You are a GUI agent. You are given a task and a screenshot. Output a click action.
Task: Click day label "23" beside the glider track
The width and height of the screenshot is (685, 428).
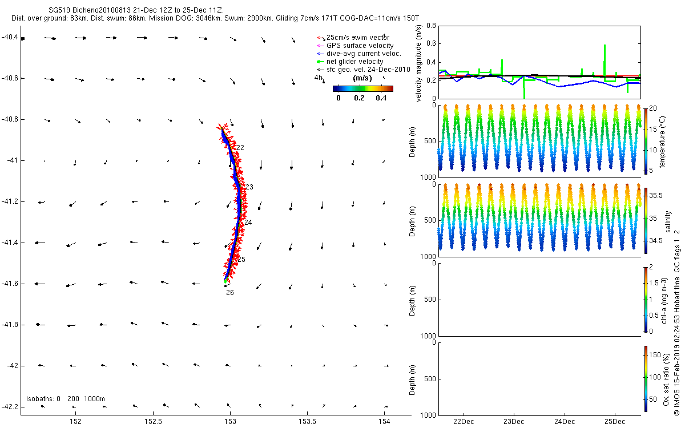249,187
